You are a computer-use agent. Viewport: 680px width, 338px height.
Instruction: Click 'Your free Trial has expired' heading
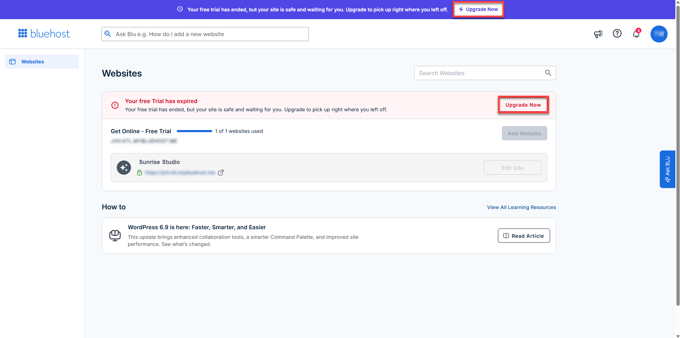pyautogui.click(x=161, y=101)
